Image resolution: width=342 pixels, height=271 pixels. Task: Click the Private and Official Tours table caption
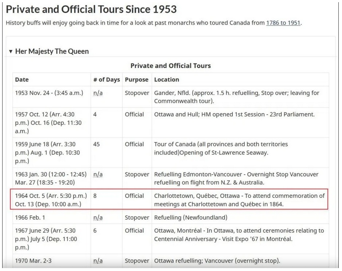(170, 66)
